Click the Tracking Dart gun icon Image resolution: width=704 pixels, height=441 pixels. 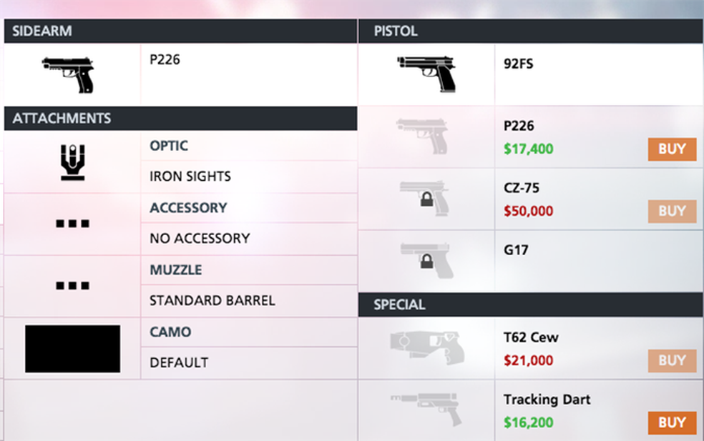coord(426,410)
